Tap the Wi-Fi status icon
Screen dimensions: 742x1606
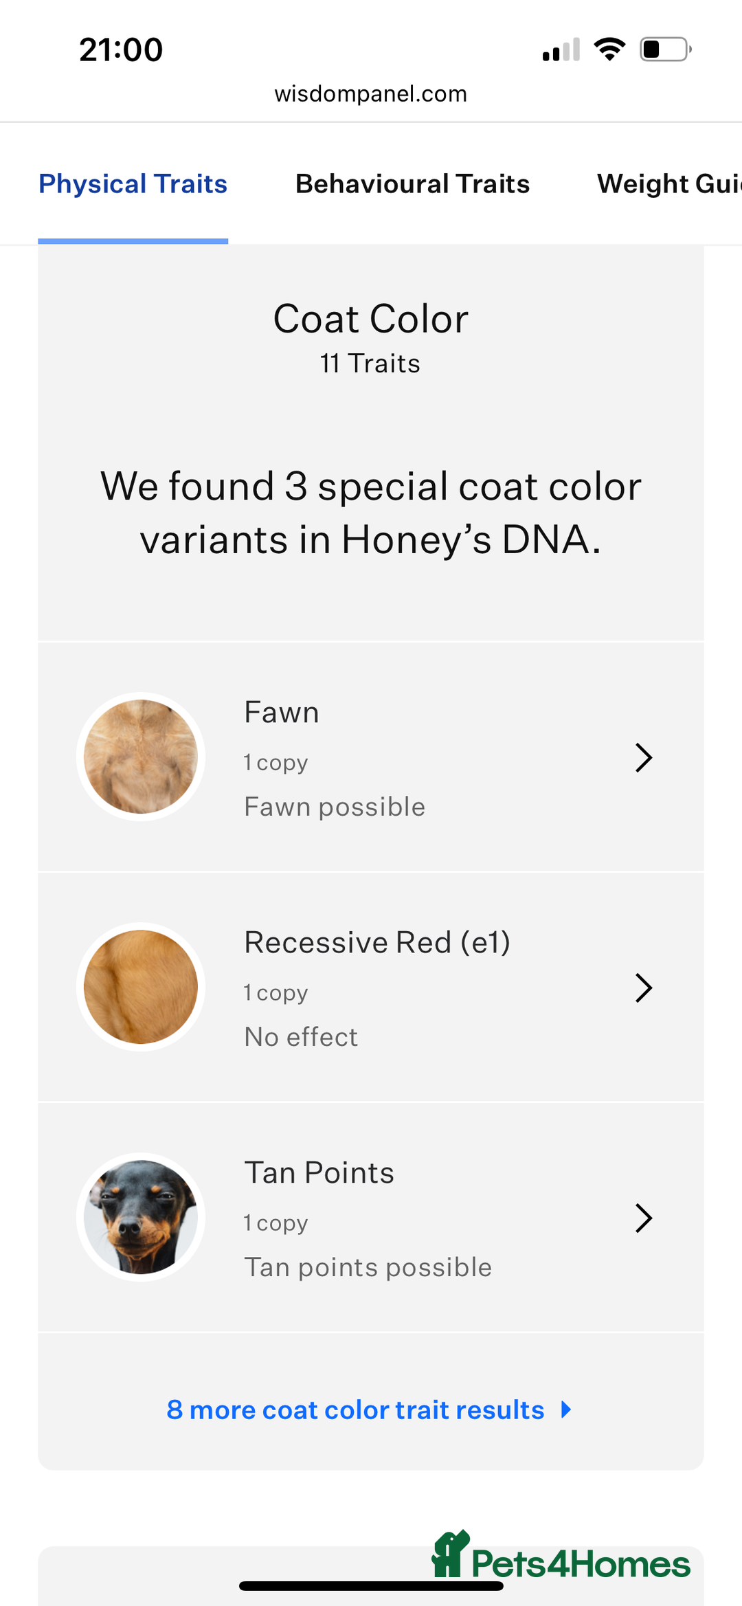pos(609,49)
